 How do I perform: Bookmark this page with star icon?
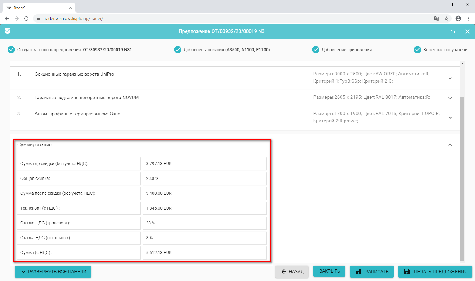click(x=446, y=18)
